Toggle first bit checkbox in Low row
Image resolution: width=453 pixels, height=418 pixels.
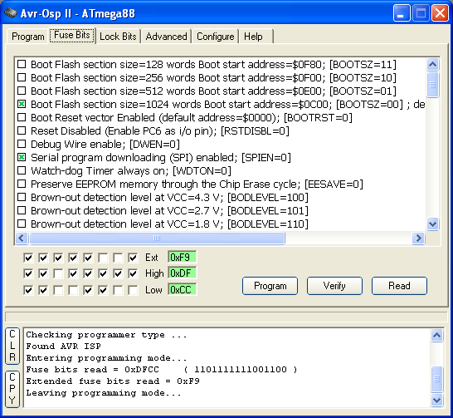(x=28, y=290)
